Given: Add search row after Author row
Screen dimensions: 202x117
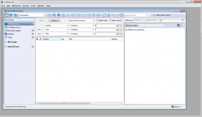Looking at the screenshot, I should click(117, 25).
